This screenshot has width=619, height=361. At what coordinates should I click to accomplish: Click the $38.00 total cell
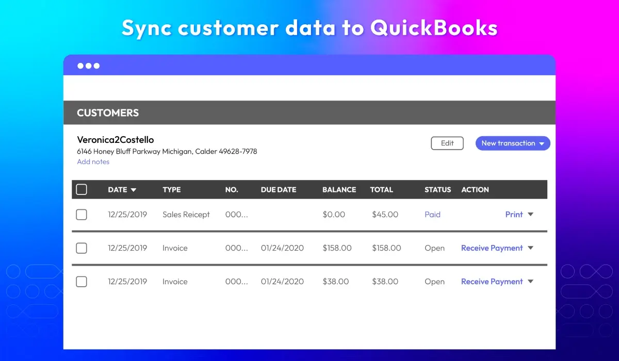click(385, 282)
